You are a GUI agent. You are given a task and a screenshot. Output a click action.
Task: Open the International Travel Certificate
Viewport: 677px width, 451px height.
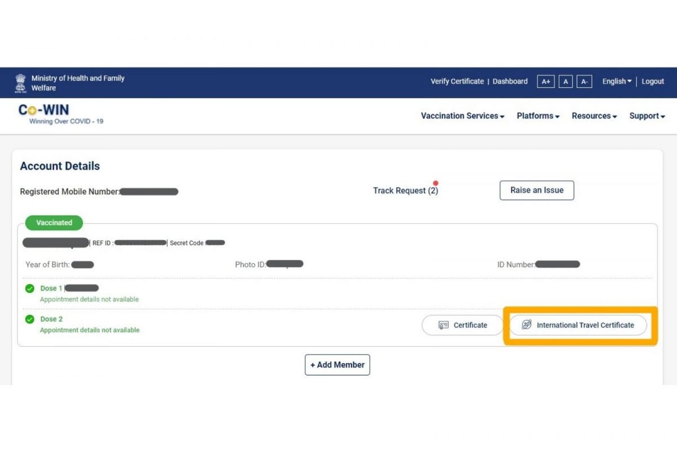578,325
